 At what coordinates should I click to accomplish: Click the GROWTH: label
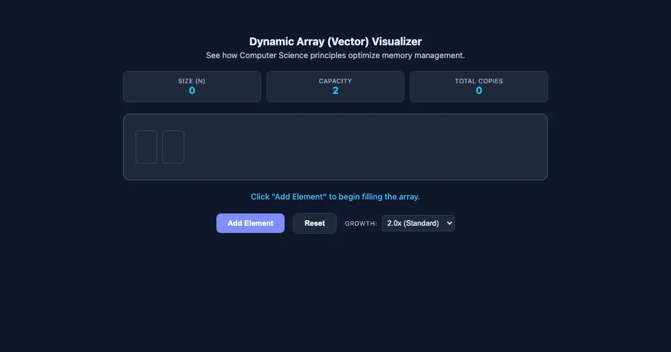pyautogui.click(x=361, y=223)
